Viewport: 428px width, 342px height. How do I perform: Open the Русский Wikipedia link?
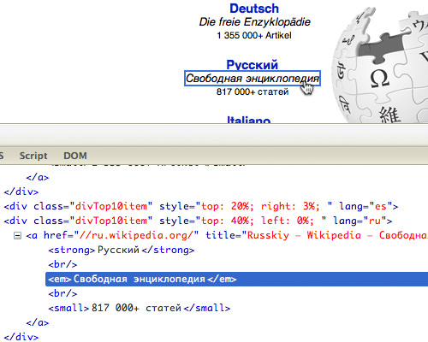(252, 65)
